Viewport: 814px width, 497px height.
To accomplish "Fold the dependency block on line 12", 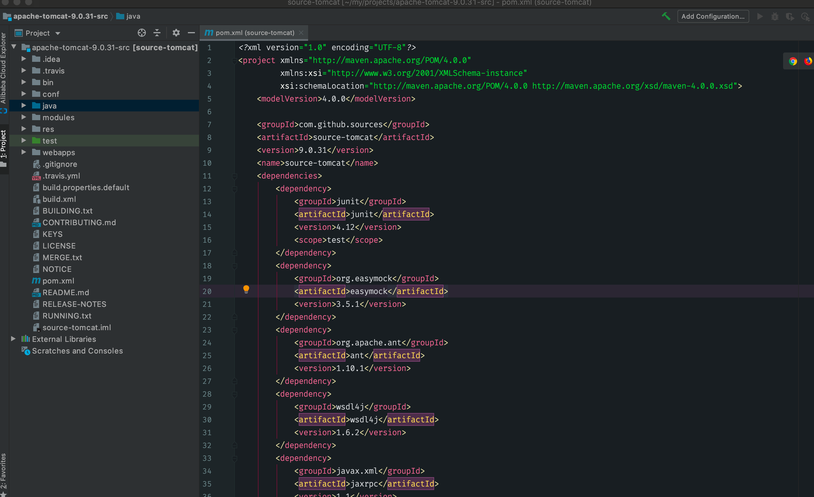I will (235, 189).
